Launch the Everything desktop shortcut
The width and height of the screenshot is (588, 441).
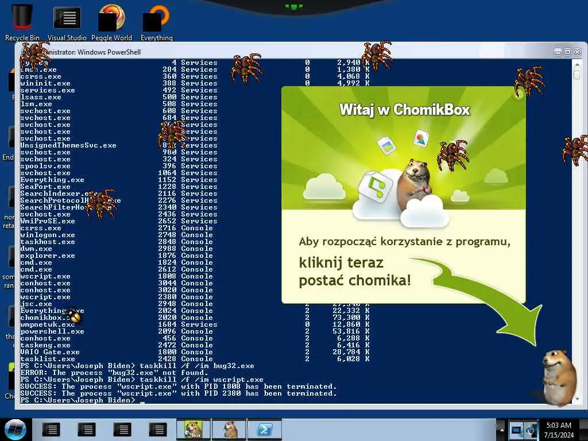coord(156,21)
